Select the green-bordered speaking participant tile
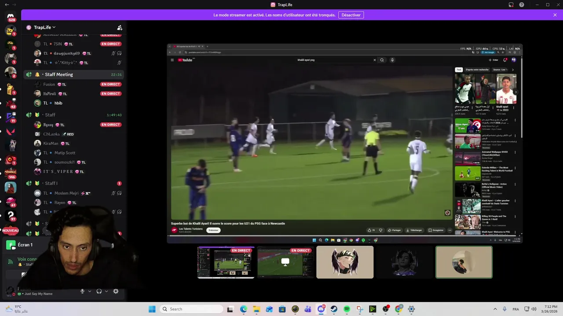 (464, 262)
